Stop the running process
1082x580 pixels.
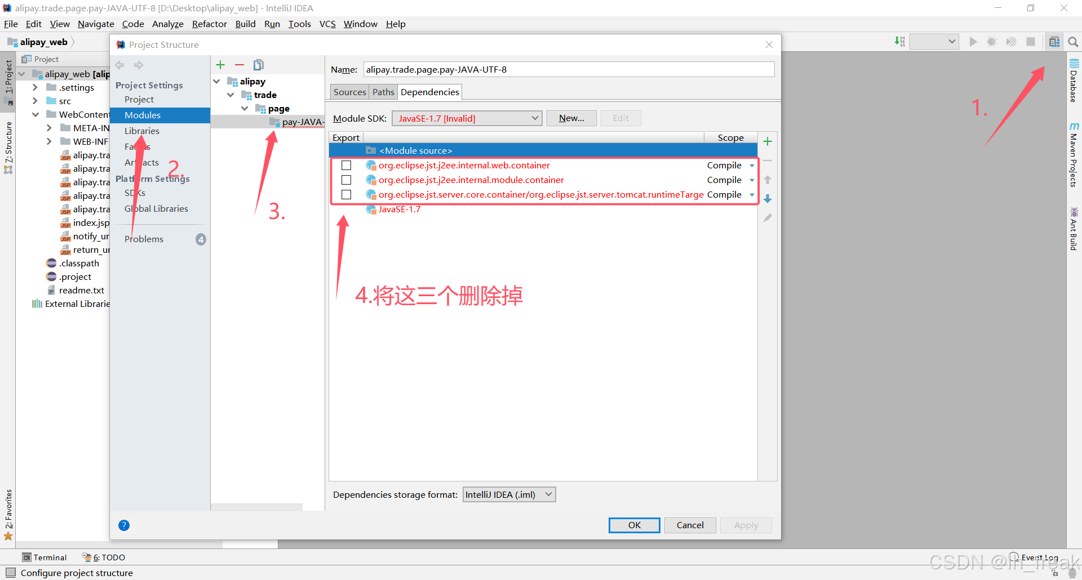point(1031,42)
